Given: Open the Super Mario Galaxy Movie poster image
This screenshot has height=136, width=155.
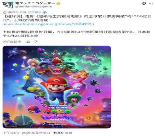Looking at the screenshot, I should (57, 87).
